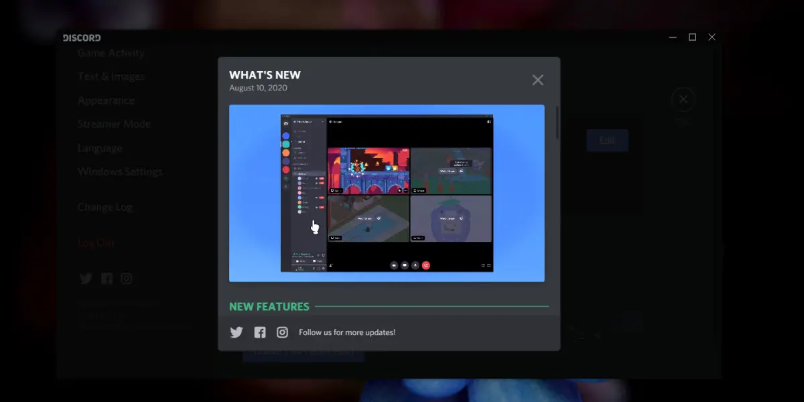Maximize the Discord window
Image resolution: width=804 pixels, height=402 pixels.
[x=692, y=38]
